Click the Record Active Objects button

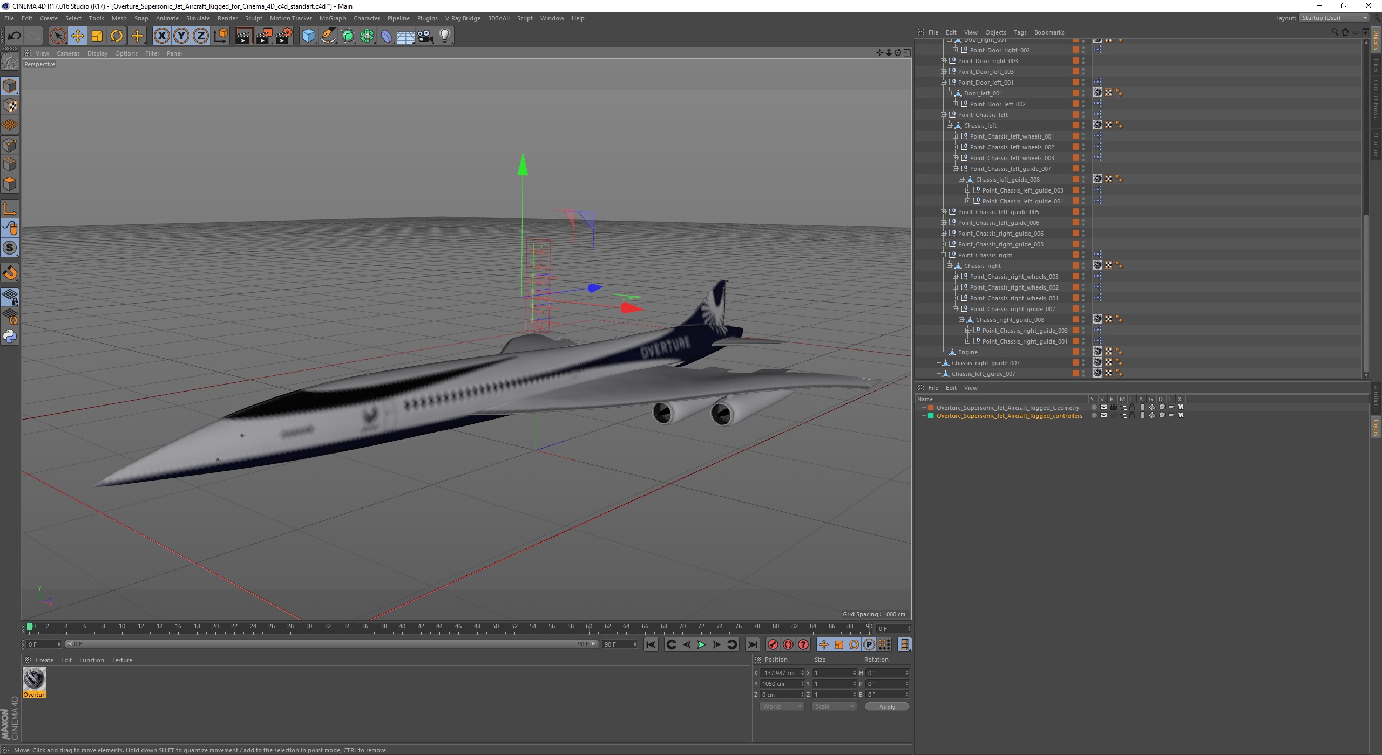pyautogui.click(x=773, y=644)
